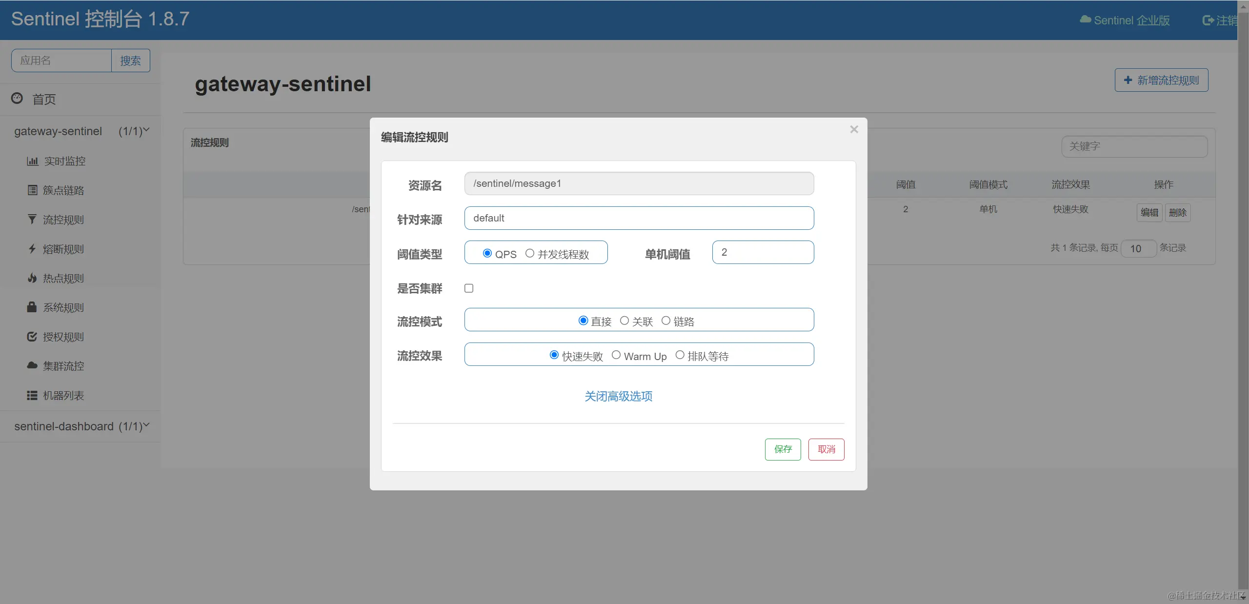Choose the Warm Up flow control effect
Screen dimensions: 1249x604
click(x=616, y=355)
